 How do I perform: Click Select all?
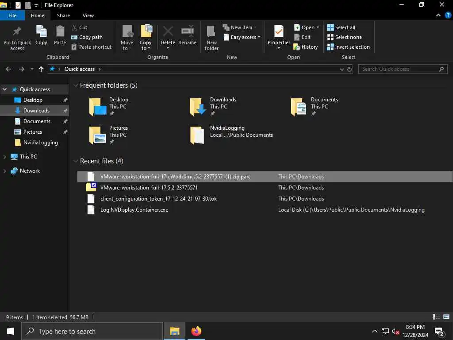coord(341,27)
